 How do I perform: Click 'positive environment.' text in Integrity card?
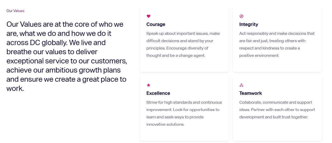point(259,56)
